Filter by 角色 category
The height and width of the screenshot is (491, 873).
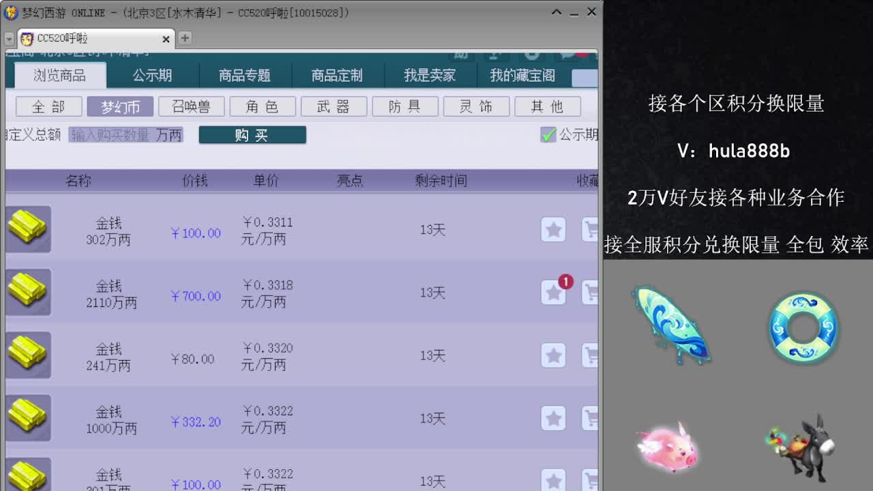(263, 106)
